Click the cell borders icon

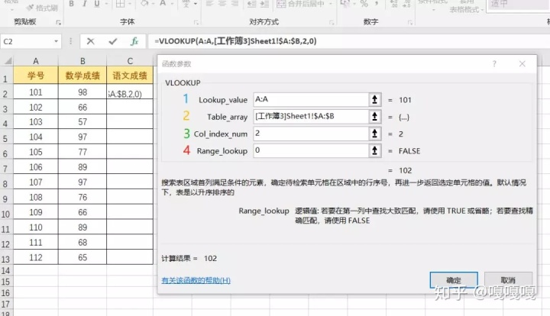click(121, 4)
